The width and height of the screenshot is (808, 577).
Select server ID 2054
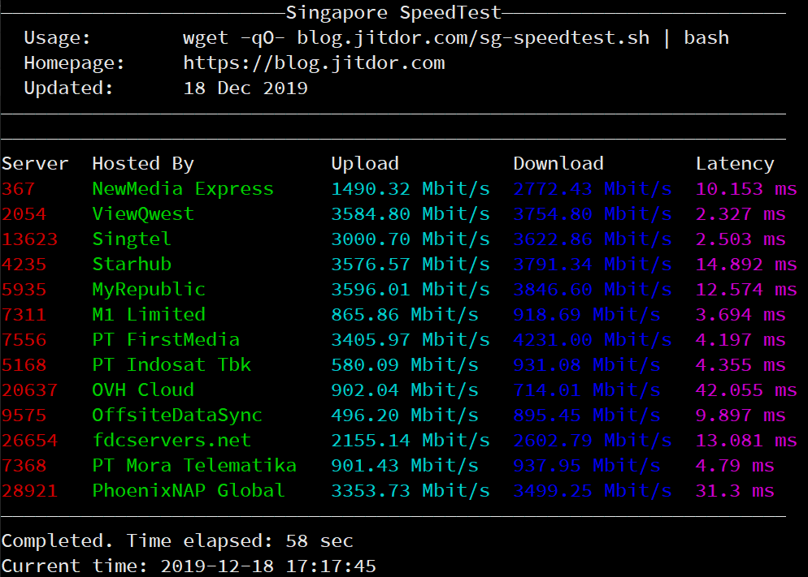(x=24, y=214)
